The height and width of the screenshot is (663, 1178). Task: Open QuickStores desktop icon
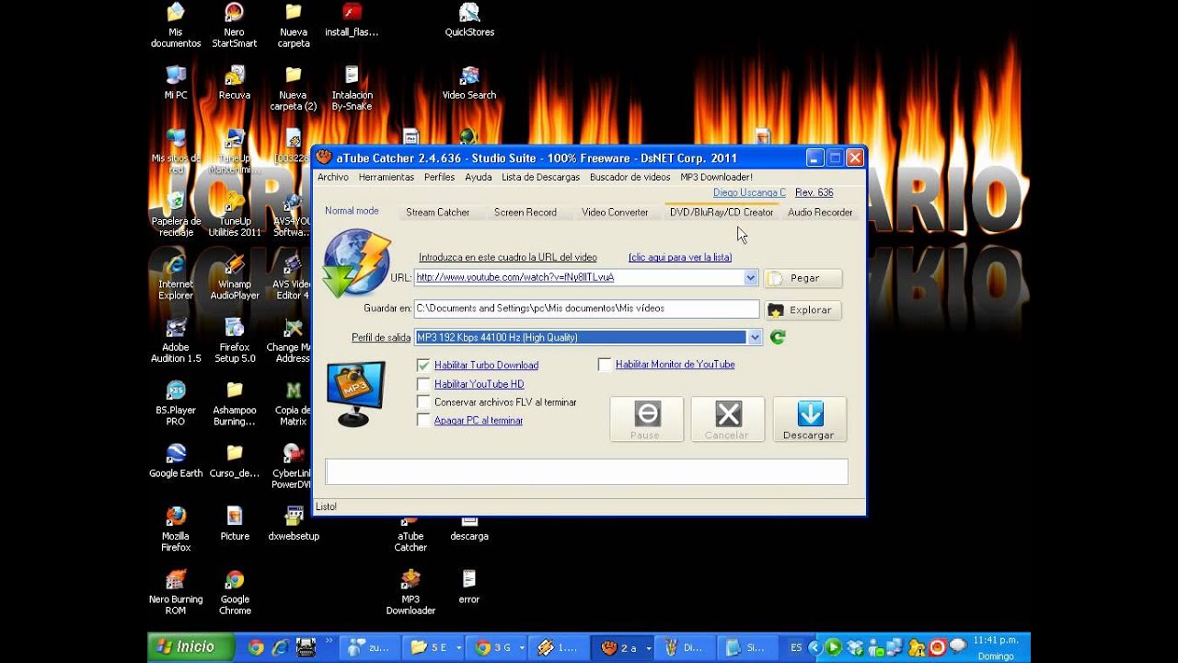point(469,20)
